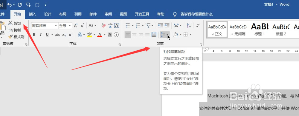Toggle Underline formatting
Viewport: 299px width, 116px height.
click(47, 35)
